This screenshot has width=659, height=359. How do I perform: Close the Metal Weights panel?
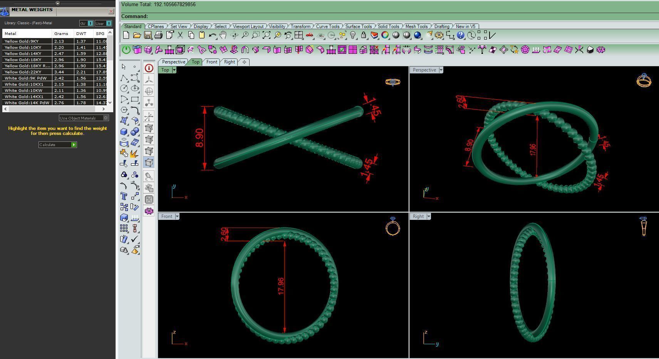pos(111,11)
